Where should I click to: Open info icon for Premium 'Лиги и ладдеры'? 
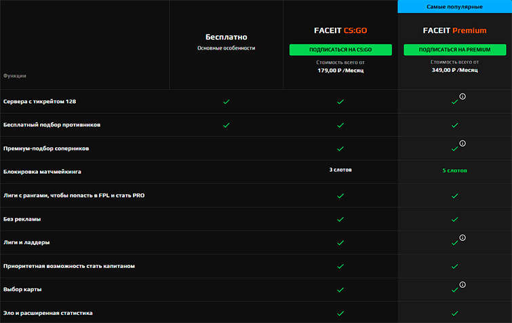(x=462, y=237)
